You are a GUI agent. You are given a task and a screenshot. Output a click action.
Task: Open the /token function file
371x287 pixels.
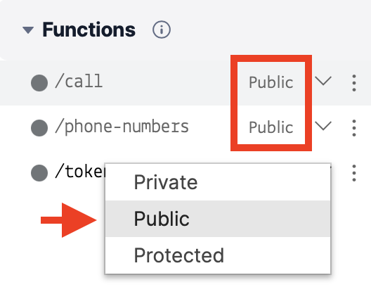[x=80, y=172]
